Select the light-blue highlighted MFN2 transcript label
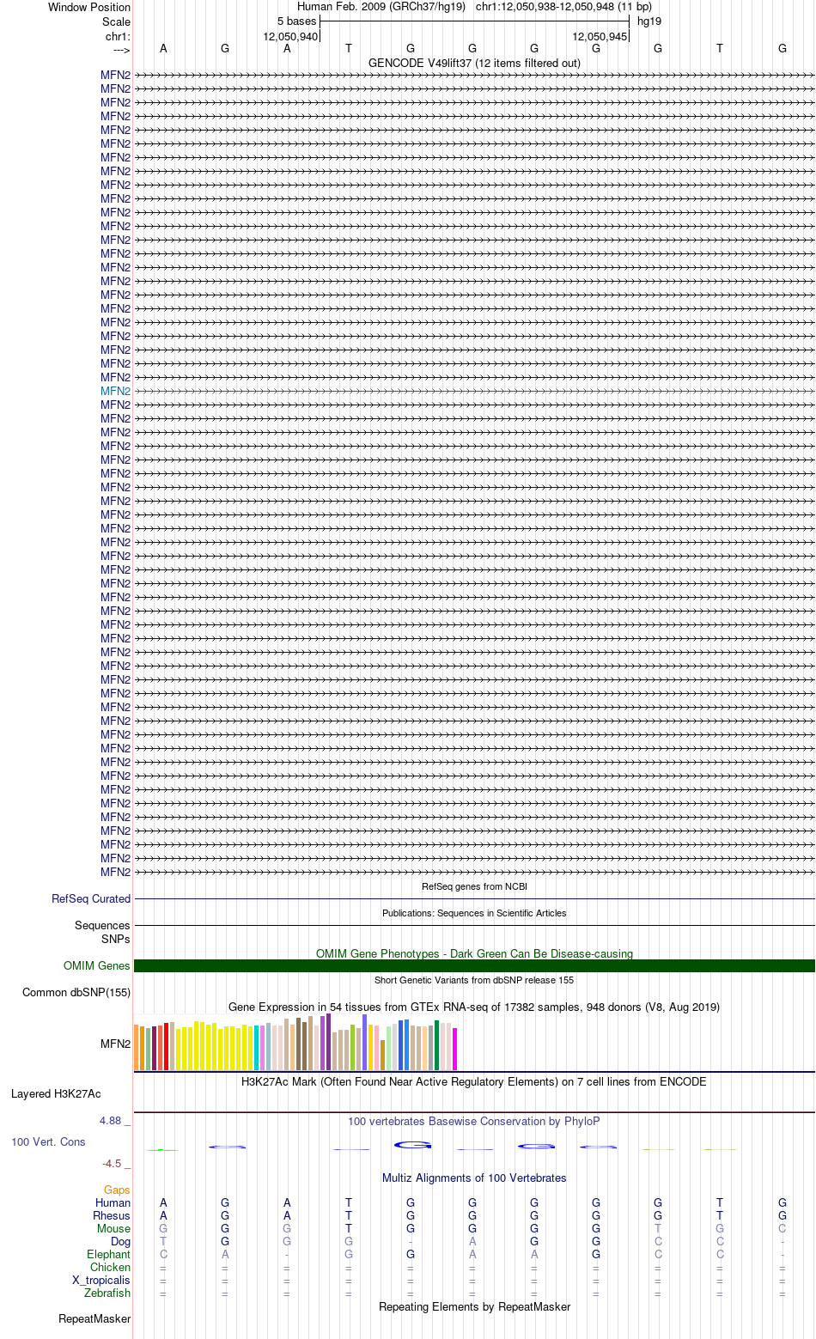Viewport: 816px width, 1339px height. [x=115, y=391]
